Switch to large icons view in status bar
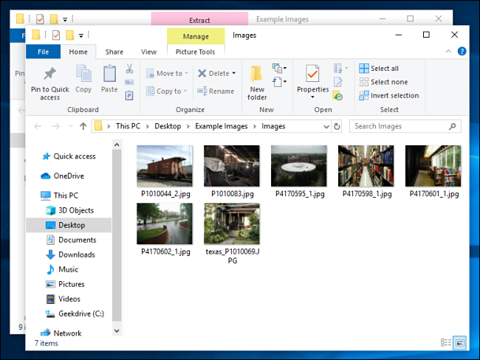This screenshot has width=480, height=360. [459, 342]
